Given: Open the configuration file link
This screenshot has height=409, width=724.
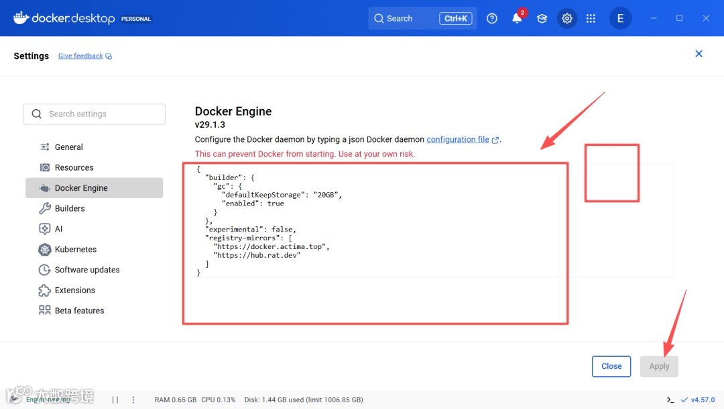Looking at the screenshot, I should pyautogui.click(x=458, y=139).
